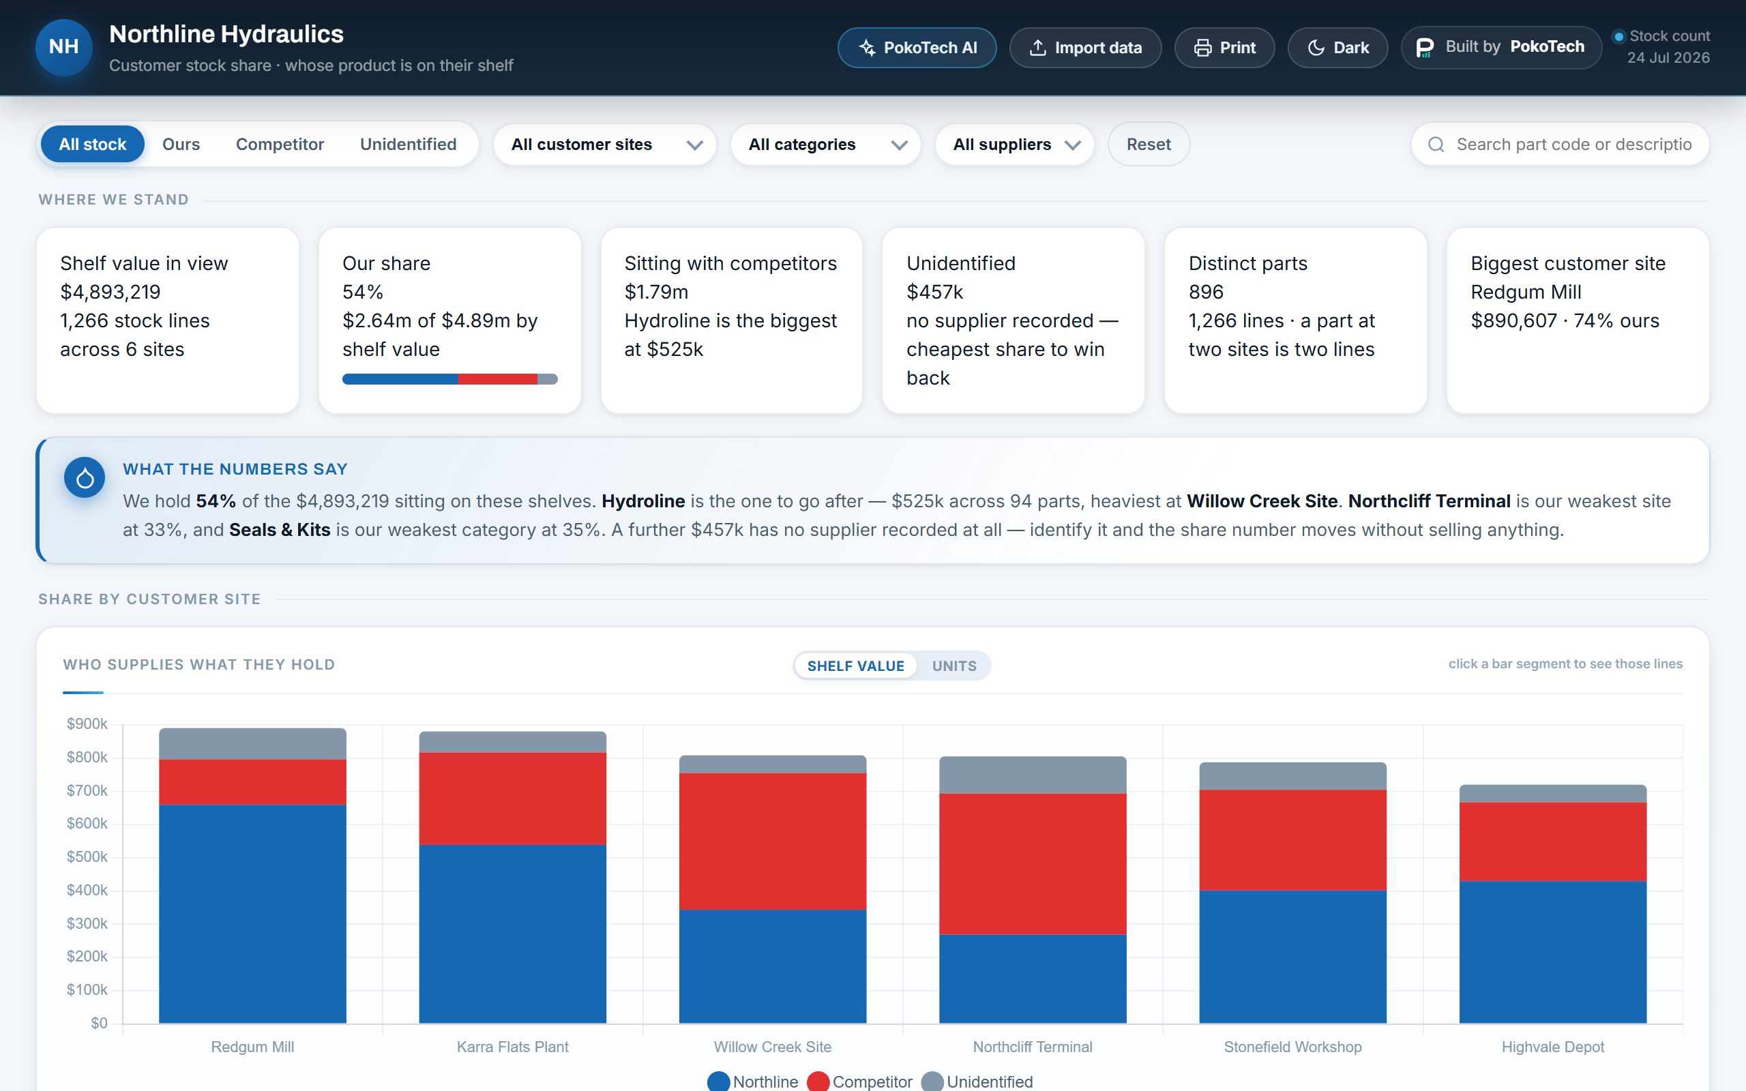Viewport: 1746px width, 1091px height.
Task: Click the upload icon in Import data
Action: pos(1037,48)
